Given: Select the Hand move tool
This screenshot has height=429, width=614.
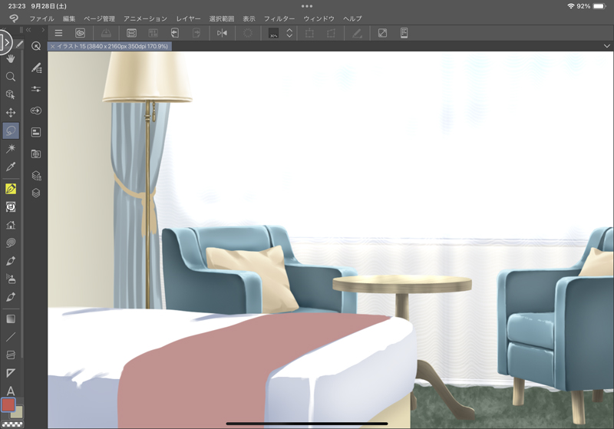Looking at the screenshot, I should (11, 58).
